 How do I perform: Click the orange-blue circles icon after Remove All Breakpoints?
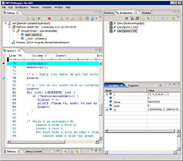(x=137, y=18)
